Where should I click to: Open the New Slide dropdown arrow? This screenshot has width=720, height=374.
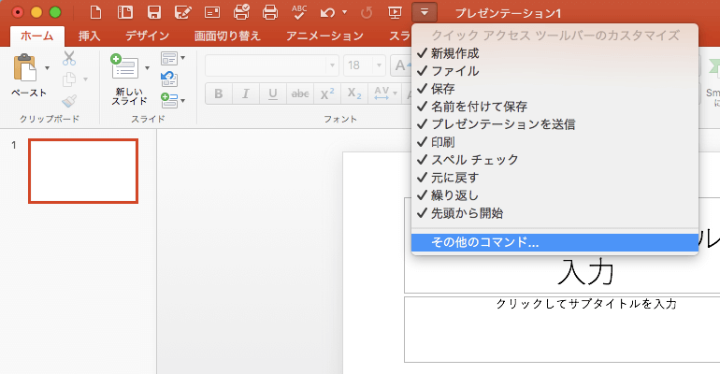(147, 68)
